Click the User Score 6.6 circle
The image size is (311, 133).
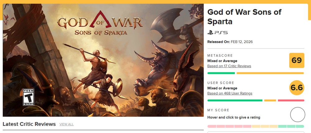click(297, 88)
